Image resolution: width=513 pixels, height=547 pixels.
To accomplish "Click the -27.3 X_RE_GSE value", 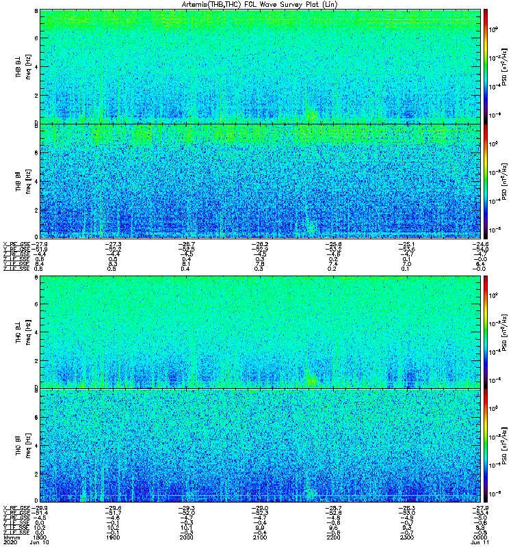I will pos(113,244).
